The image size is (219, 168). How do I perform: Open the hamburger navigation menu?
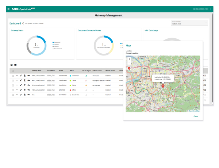8,9
